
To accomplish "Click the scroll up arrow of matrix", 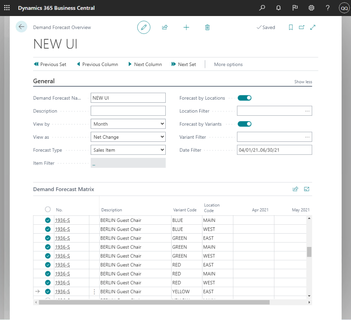I will (x=309, y=218).
